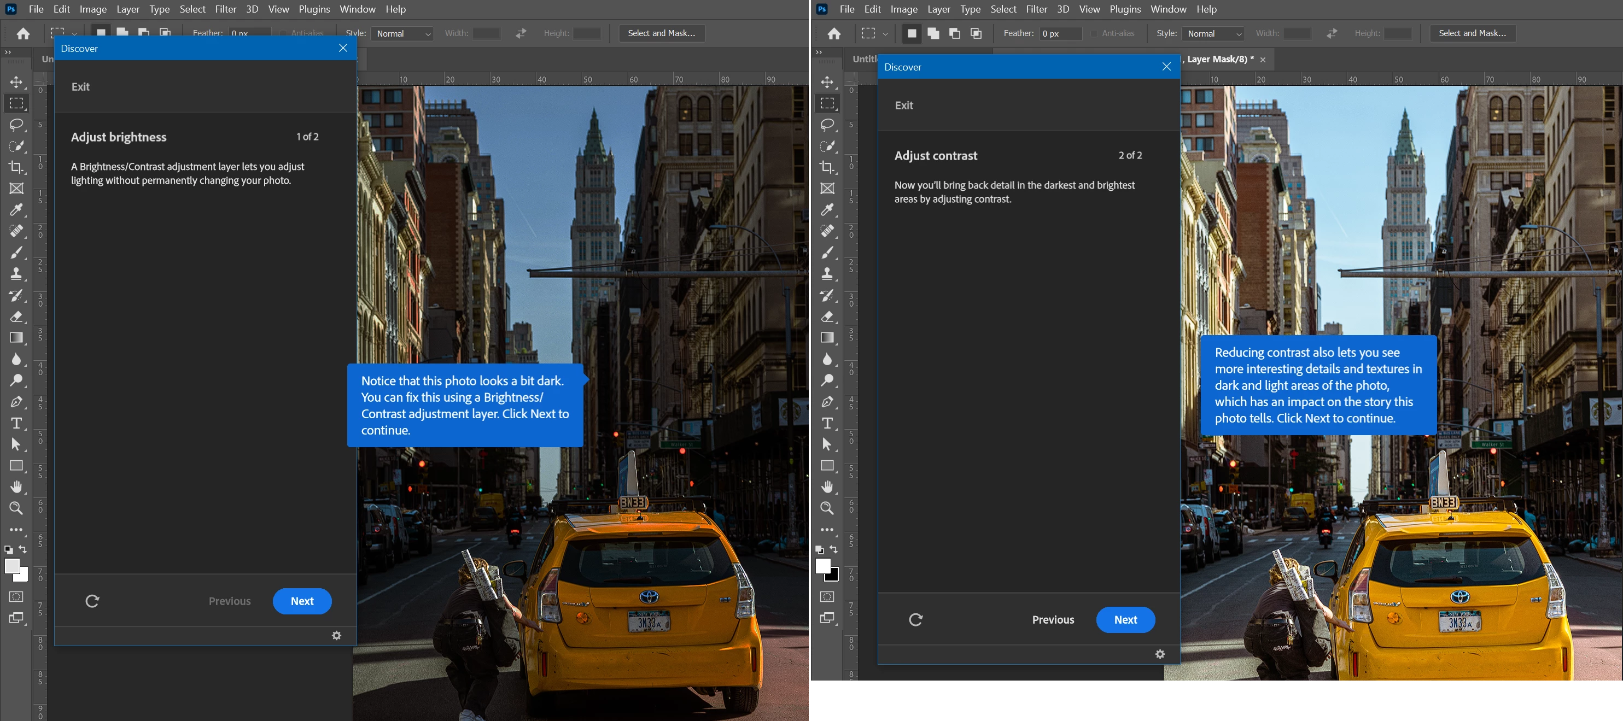Toggle Anti-alias checkbox in right options bar
Viewport: 1623px width, 721px height.
coord(1094,33)
